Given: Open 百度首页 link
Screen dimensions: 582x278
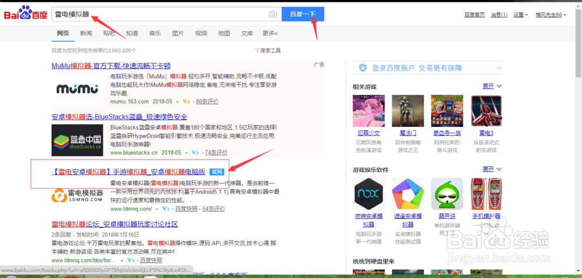Looking at the screenshot, I should 474,15.
